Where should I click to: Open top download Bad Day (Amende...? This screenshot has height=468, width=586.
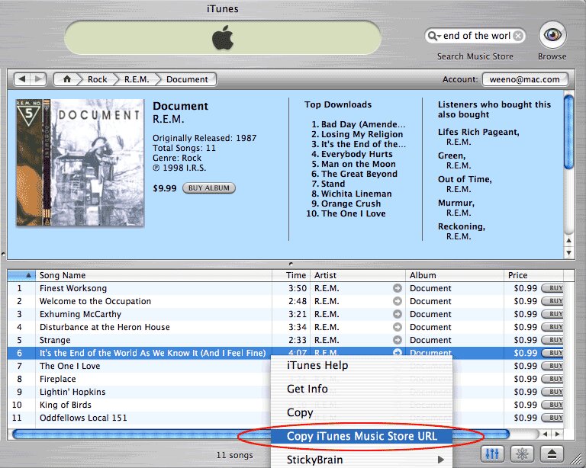pyautogui.click(x=363, y=124)
